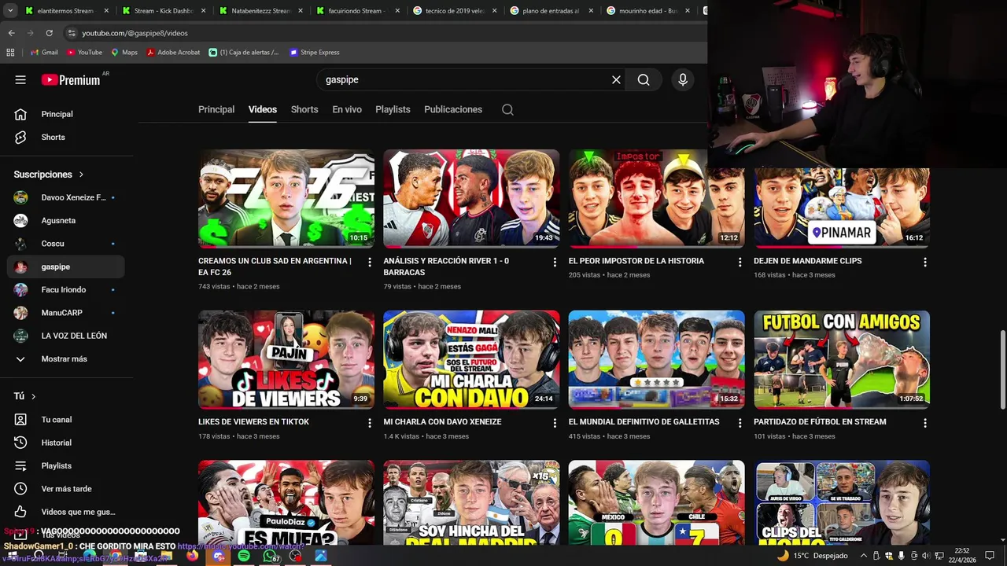Play the EA FC 26 club SAD thumbnail
This screenshot has height=566, width=1007.
(286, 198)
